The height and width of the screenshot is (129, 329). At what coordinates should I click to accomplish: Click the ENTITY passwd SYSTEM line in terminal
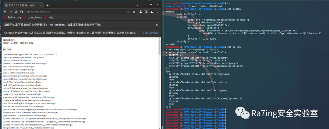click(x=199, y=58)
